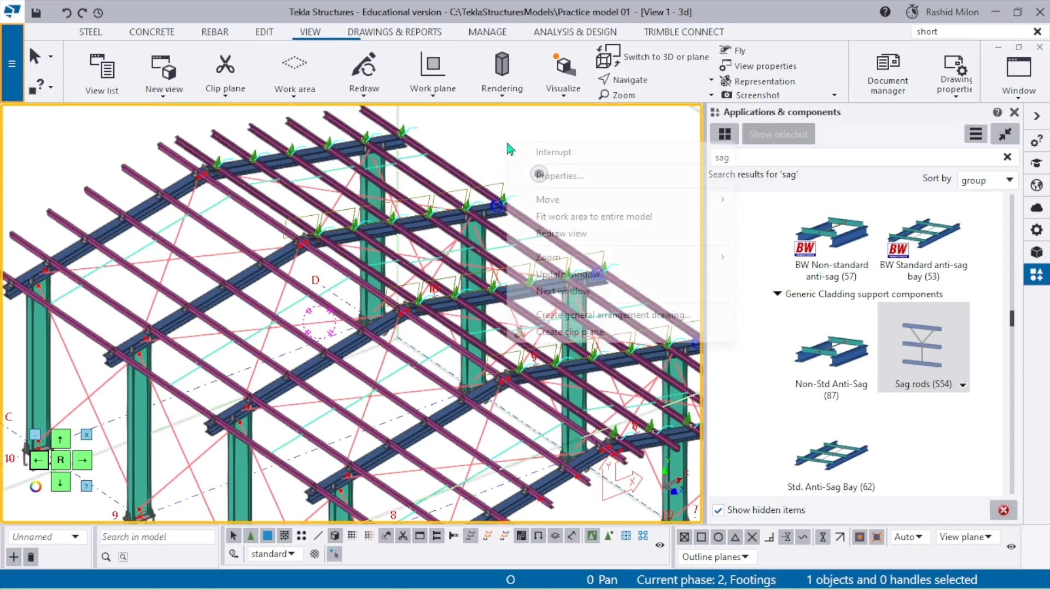
Task: Click the plus icon under the Unnamed box
Action: 14,557
